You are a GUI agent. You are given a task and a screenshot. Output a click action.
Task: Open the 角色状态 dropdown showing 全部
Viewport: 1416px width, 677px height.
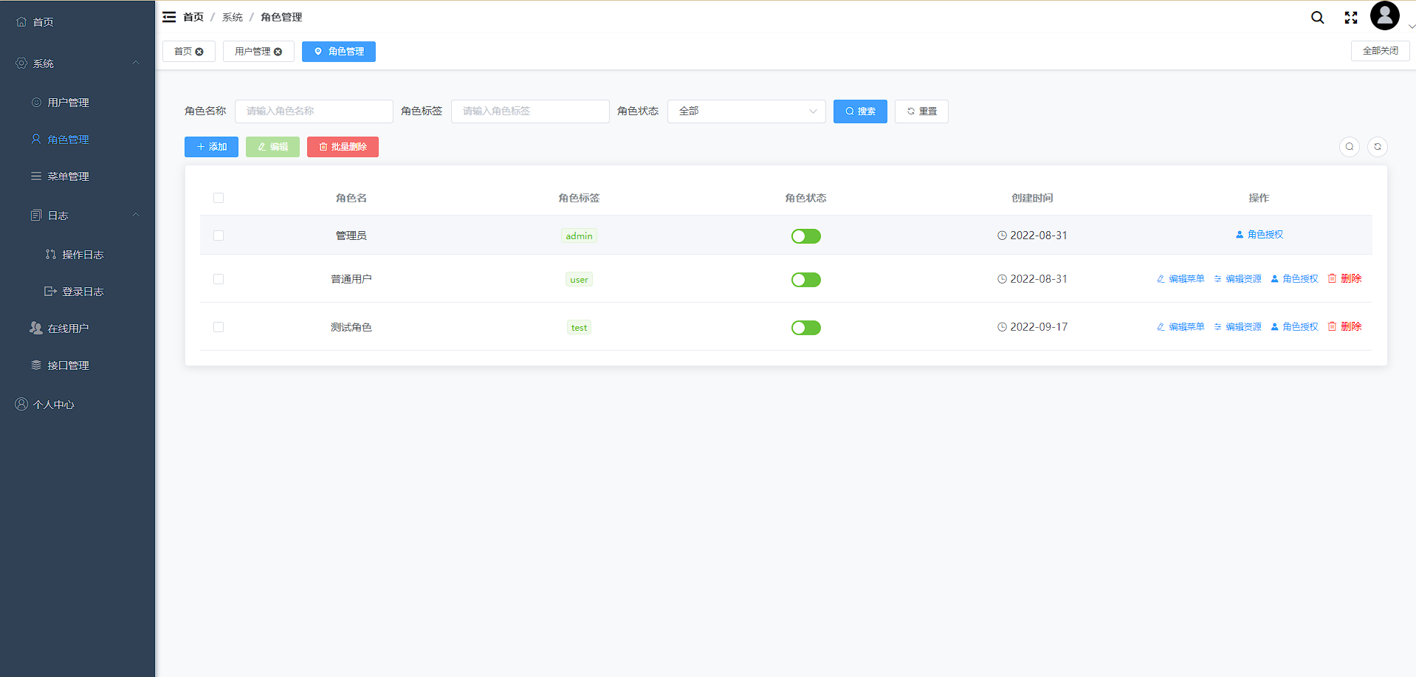click(x=746, y=111)
